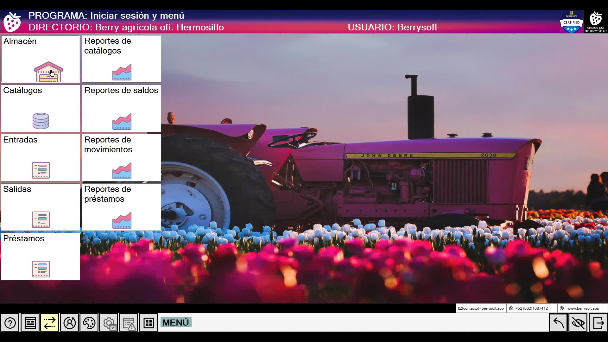Click the MENÚ label in toolbar
Image resolution: width=608 pixels, height=342 pixels.
pos(176,322)
